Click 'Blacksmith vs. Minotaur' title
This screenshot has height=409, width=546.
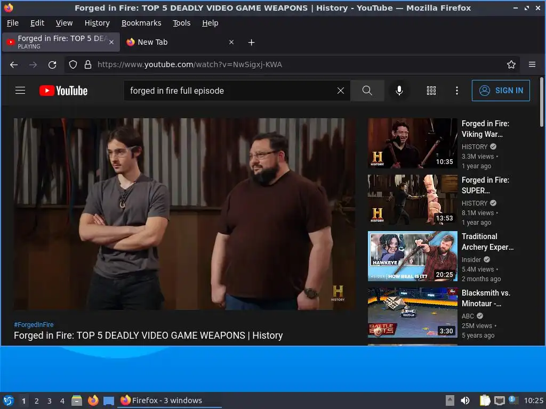[486, 298]
